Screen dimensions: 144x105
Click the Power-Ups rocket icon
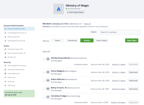coord(5,77)
